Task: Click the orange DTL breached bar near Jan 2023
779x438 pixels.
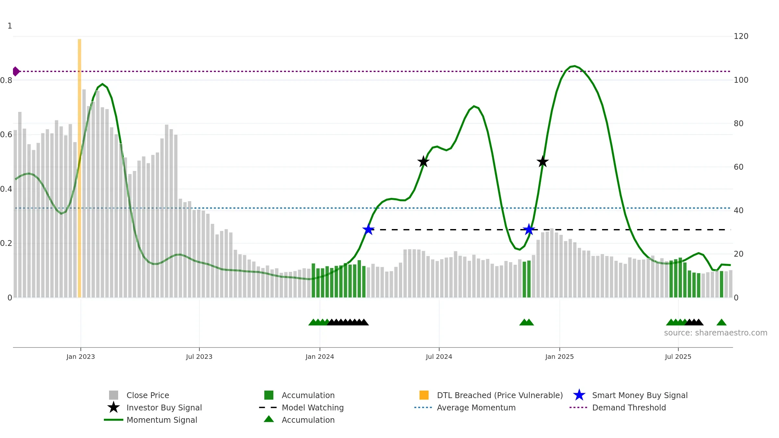Action: pyautogui.click(x=80, y=168)
